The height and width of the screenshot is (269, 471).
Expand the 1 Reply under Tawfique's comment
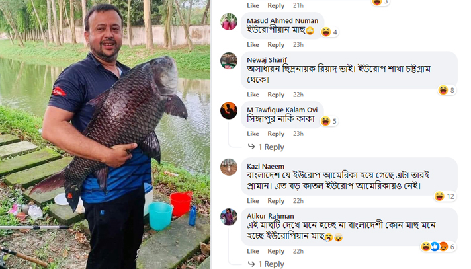(271, 147)
